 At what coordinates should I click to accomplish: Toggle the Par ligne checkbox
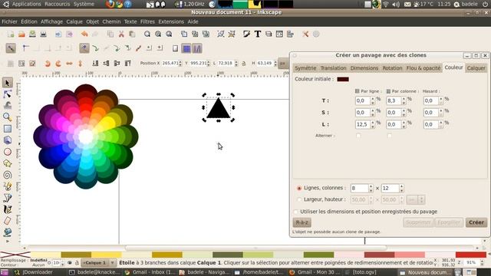[x=358, y=91]
